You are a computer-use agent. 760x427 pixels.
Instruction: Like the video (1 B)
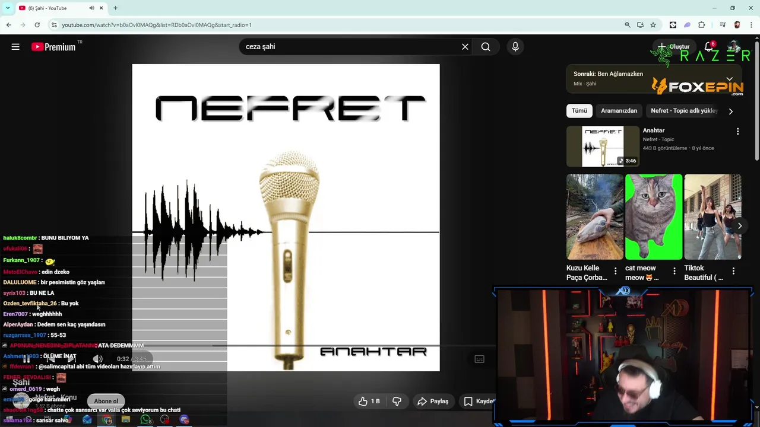click(369, 401)
